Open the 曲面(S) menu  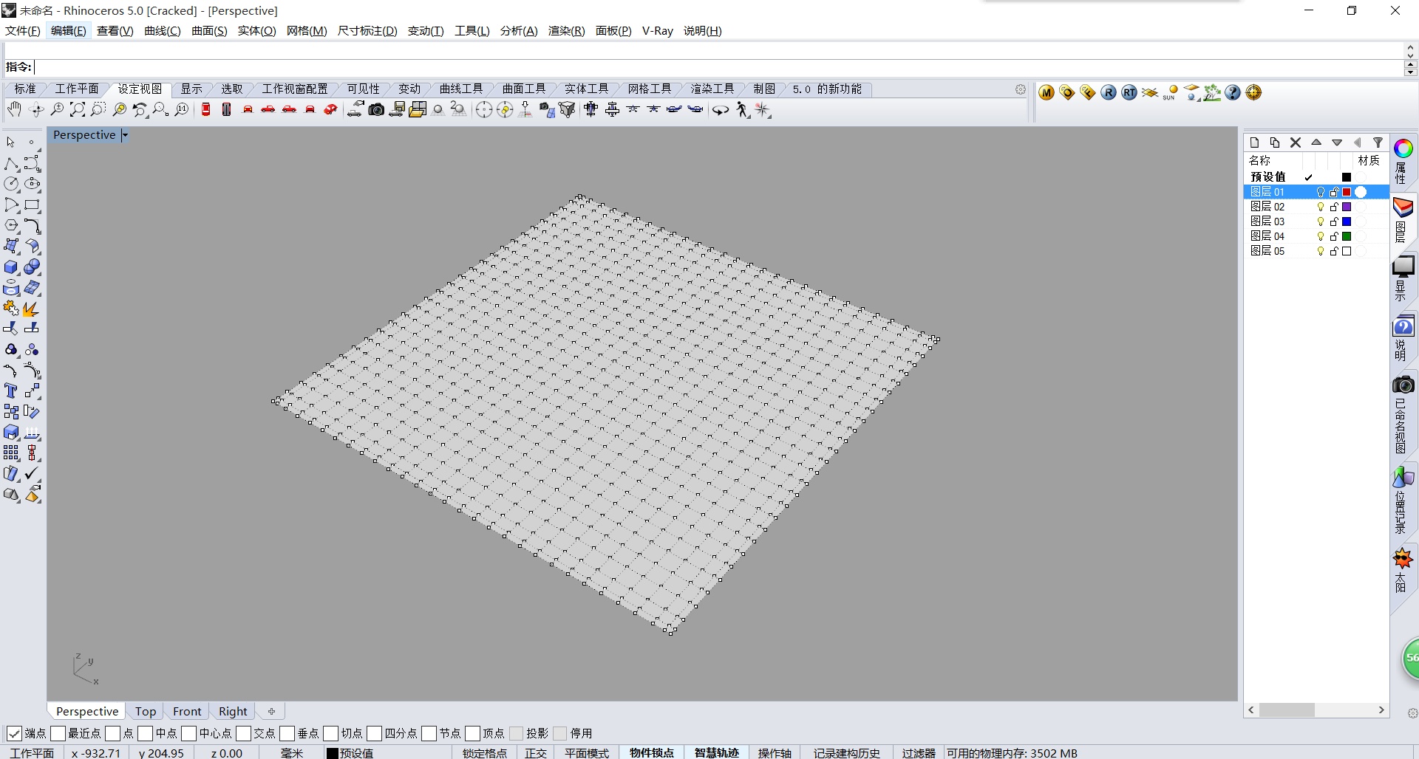pyautogui.click(x=209, y=31)
